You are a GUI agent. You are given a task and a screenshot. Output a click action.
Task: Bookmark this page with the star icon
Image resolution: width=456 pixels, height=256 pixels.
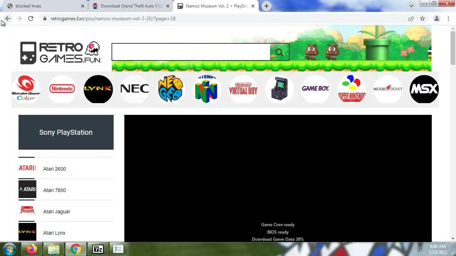tap(423, 18)
